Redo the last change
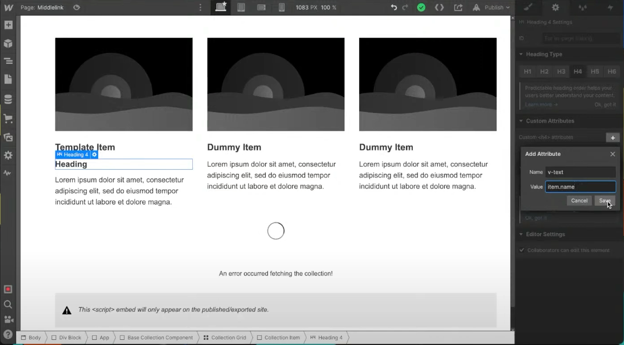 tap(405, 7)
